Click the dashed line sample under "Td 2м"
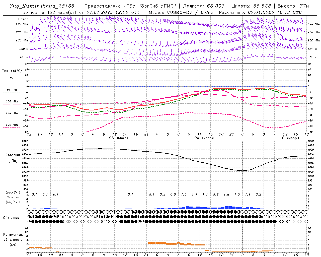The height and width of the screenshot is (257, 321). point(12,93)
